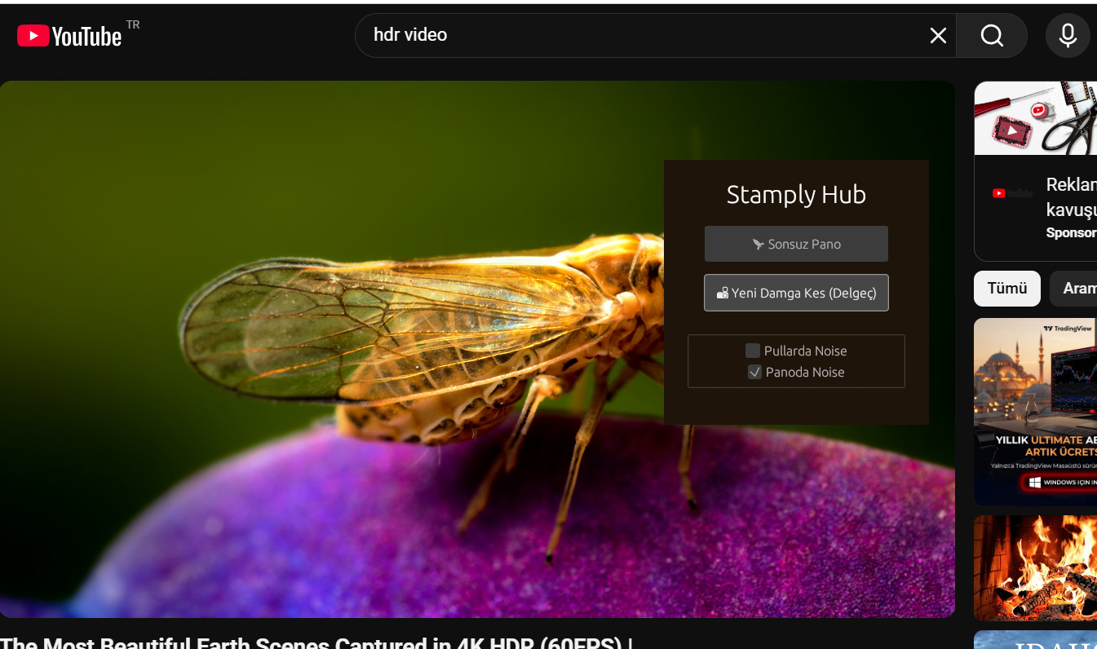Focus the search field containing hdr video

(636, 35)
